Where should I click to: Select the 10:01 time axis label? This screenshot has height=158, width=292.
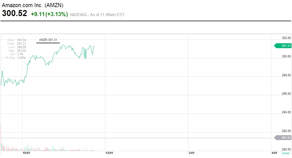(x=26, y=153)
